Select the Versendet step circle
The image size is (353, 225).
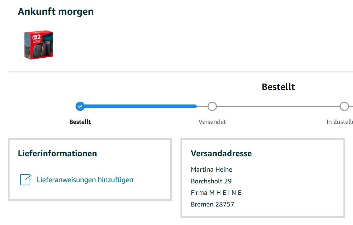[x=212, y=106]
